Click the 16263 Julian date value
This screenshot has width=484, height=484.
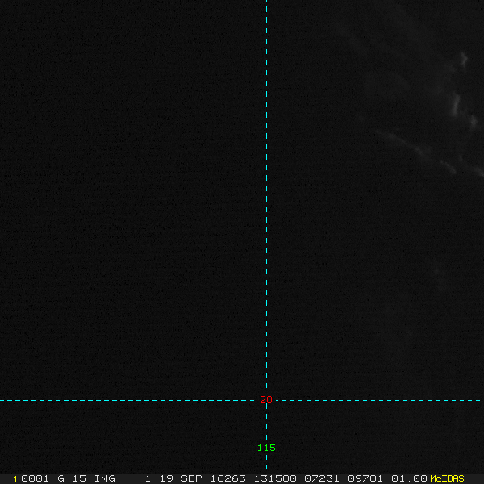(227, 478)
